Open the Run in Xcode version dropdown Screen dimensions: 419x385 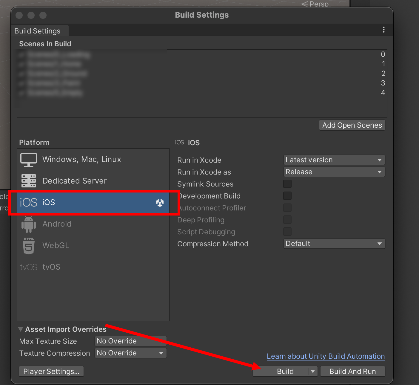[334, 160]
